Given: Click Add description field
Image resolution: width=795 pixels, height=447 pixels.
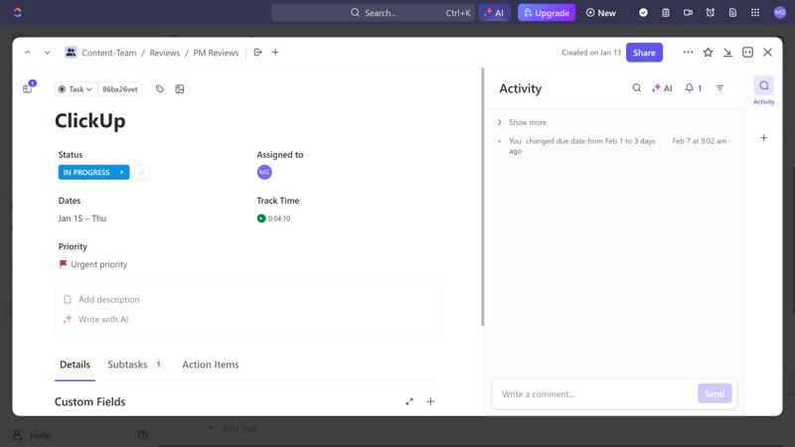Looking at the screenshot, I should point(108,300).
